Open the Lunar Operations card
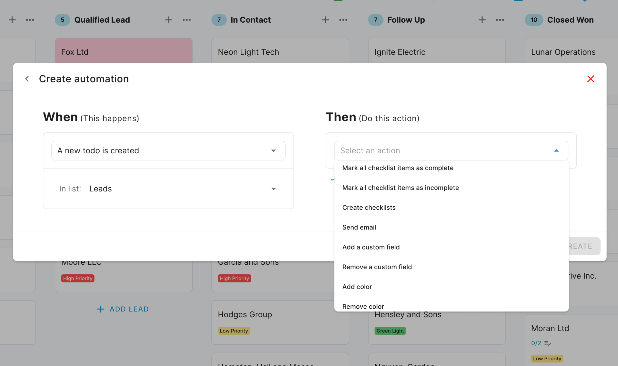The width and height of the screenshot is (618, 366). 571,51
